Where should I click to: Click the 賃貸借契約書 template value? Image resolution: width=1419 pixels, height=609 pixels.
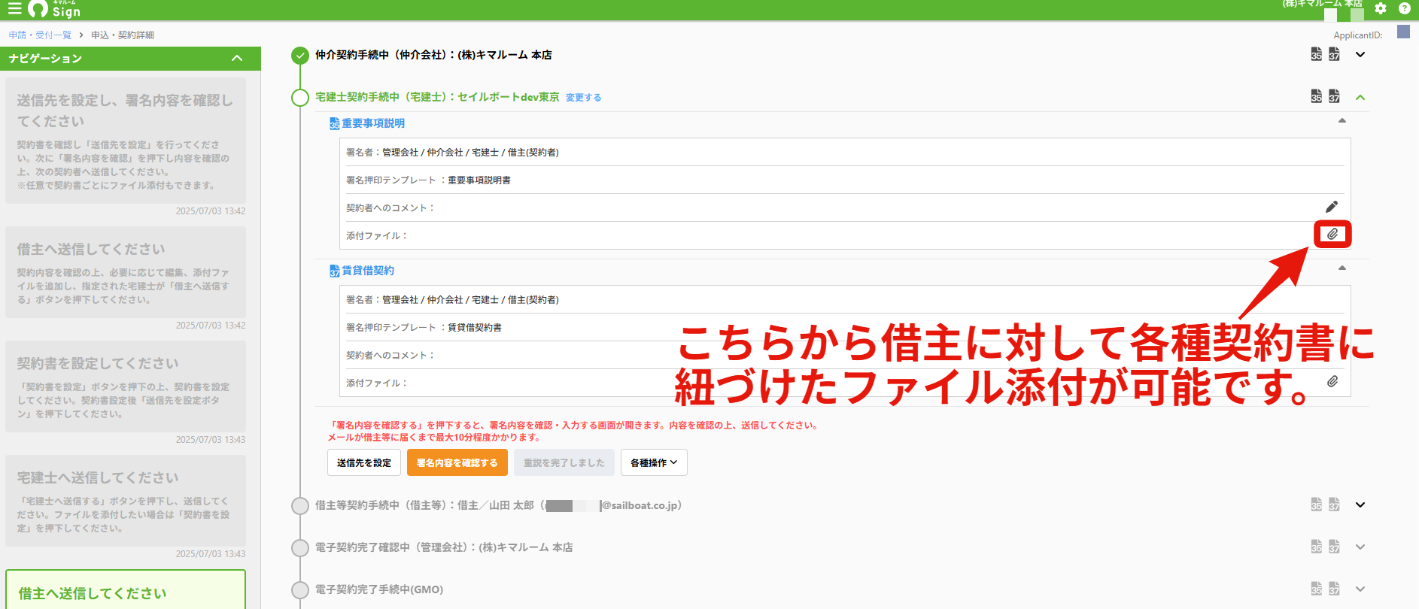(475, 328)
